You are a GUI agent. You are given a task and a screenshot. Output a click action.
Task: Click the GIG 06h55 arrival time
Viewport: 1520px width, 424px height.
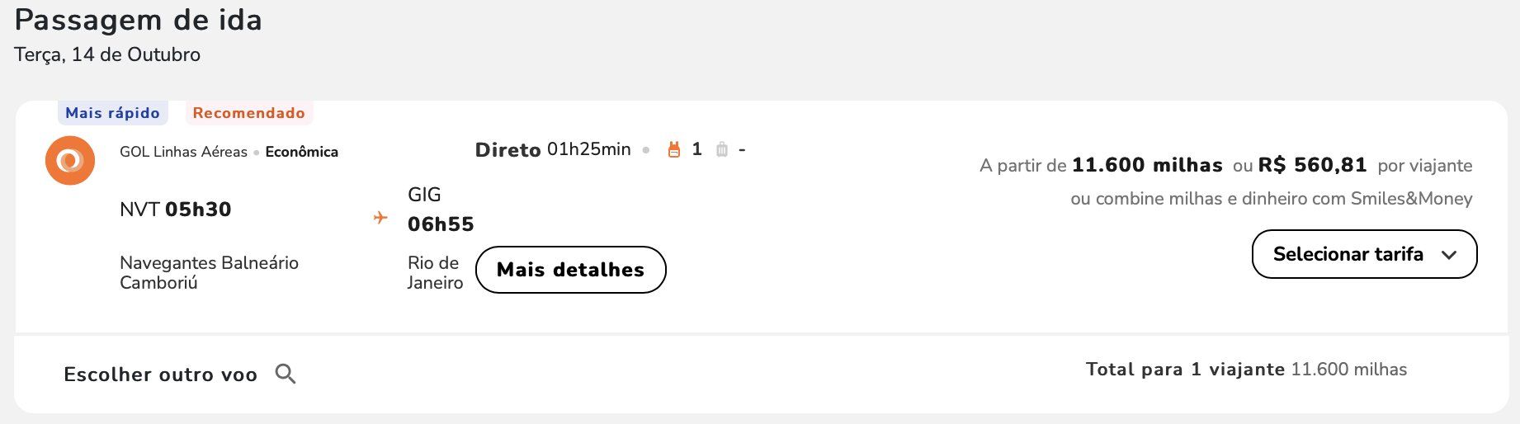(x=441, y=210)
